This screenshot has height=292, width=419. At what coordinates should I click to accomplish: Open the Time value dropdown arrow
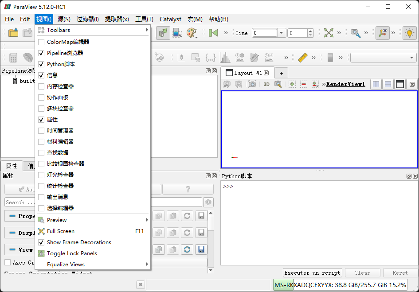click(x=282, y=33)
